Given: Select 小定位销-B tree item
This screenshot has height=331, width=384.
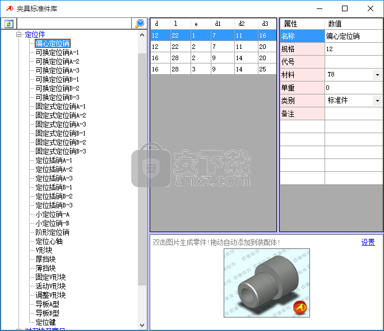Looking at the screenshot, I should [x=52, y=224].
